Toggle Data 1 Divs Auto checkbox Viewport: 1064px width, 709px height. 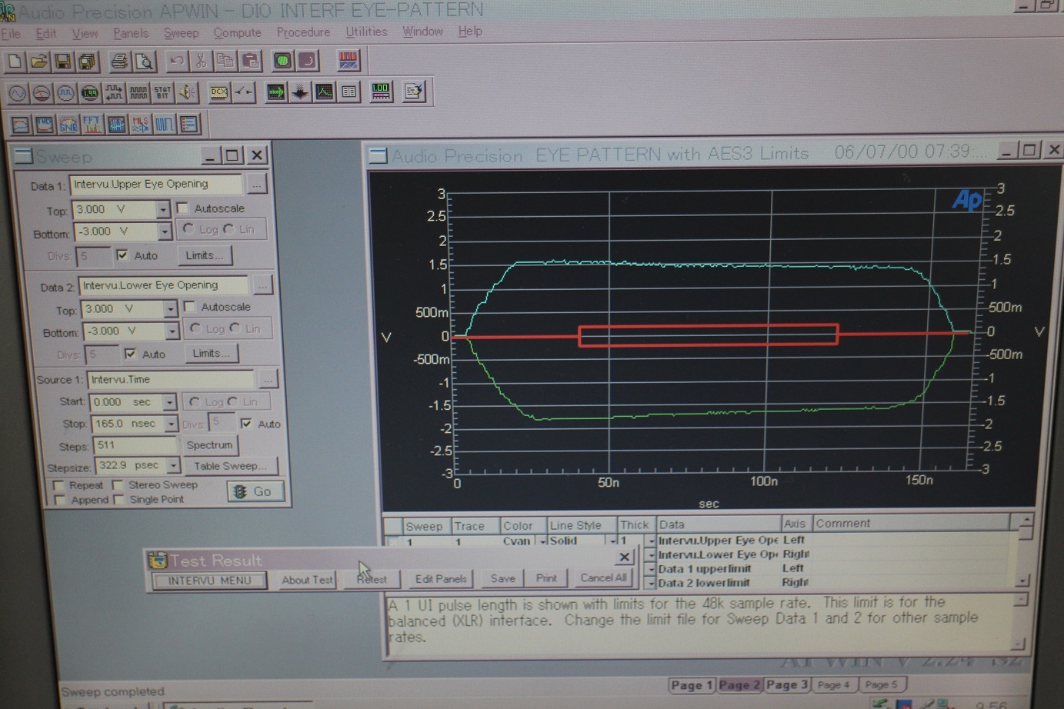pyautogui.click(x=122, y=255)
